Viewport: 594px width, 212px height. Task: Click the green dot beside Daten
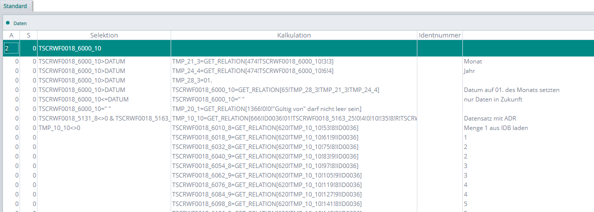(8, 23)
